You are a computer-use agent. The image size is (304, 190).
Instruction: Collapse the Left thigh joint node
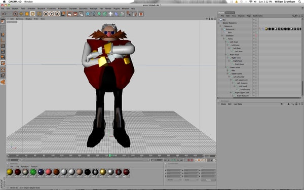[x=225, y=42]
